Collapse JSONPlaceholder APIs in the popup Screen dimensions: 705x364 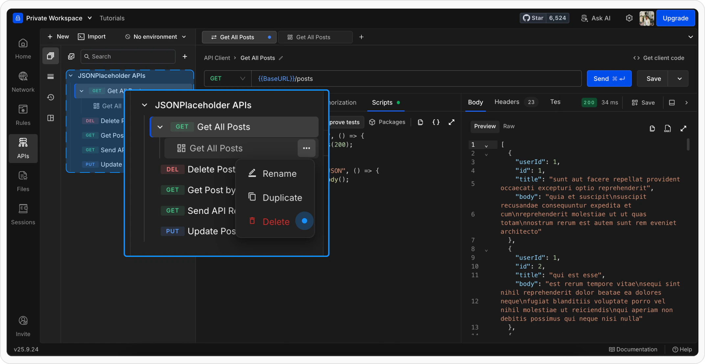click(x=144, y=105)
